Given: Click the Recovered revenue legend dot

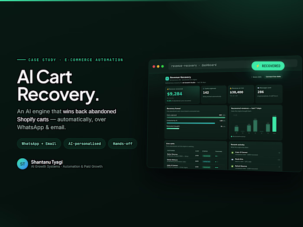Looking at the screenshot, I should [232, 137].
